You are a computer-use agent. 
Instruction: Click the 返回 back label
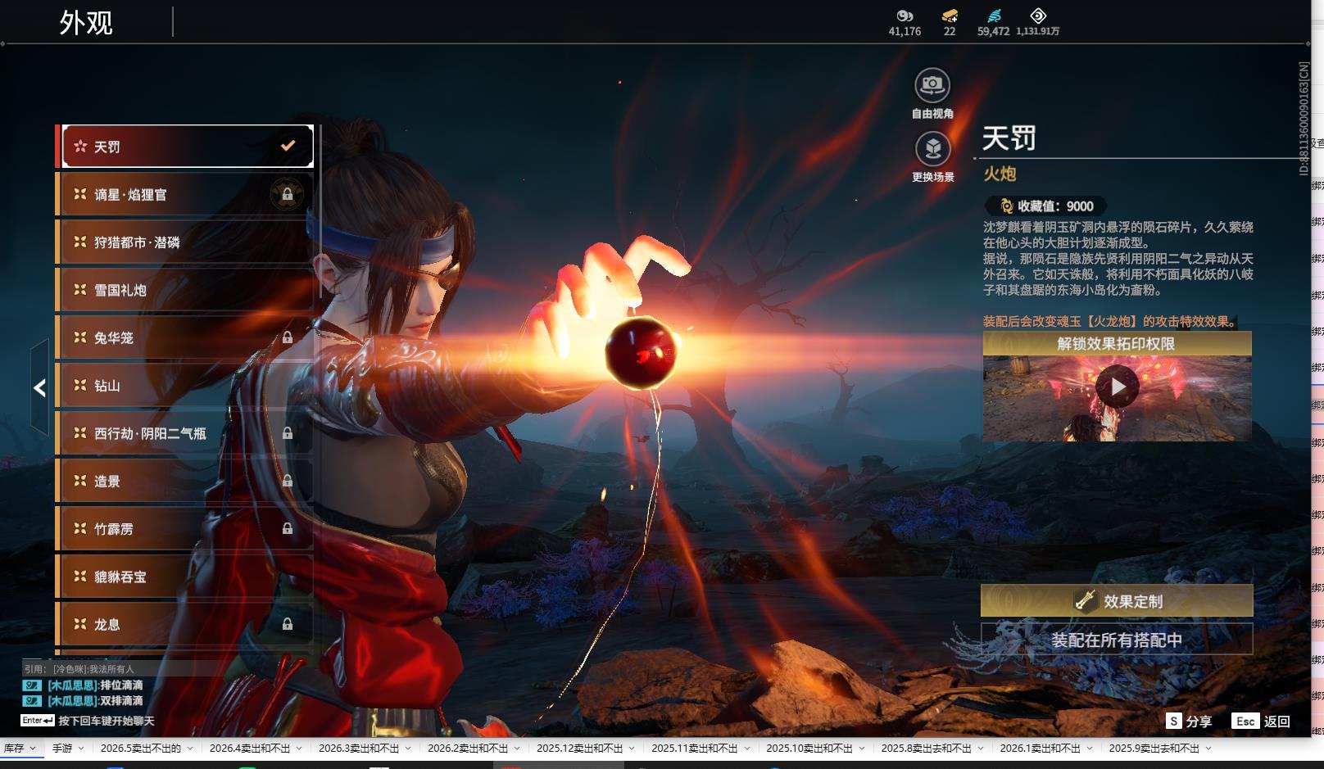click(1277, 722)
